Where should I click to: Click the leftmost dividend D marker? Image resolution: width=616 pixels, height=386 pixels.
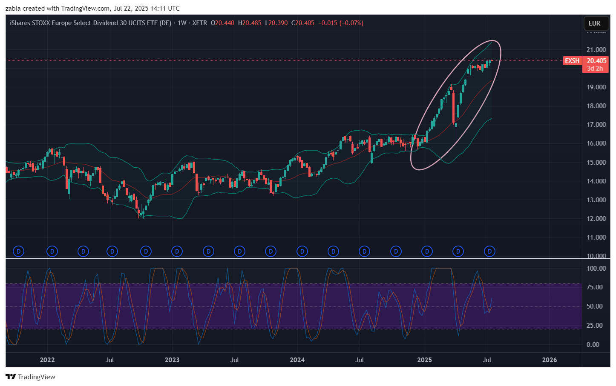coord(18,252)
